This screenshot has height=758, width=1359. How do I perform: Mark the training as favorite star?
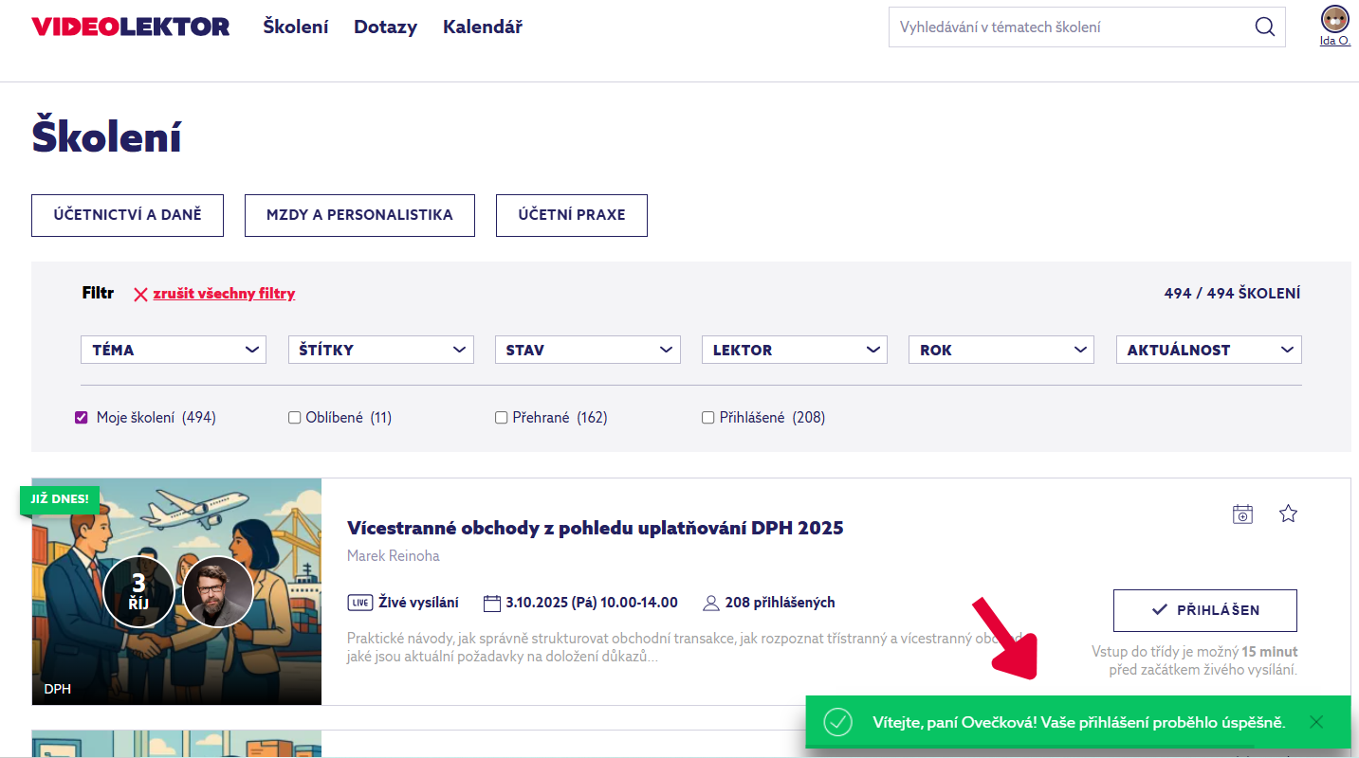1288,514
